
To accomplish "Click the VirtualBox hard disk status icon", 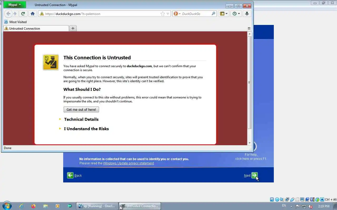I will tap(272, 199).
